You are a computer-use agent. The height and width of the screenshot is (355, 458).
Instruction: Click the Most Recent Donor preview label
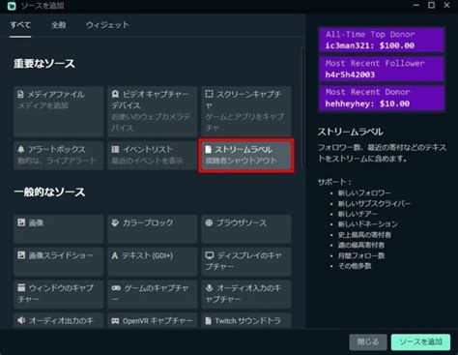(x=382, y=98)
